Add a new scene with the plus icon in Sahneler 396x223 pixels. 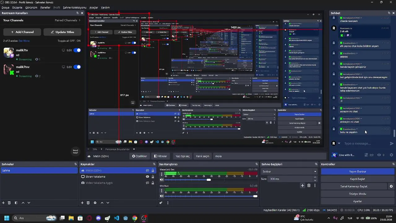coord(3,203)
